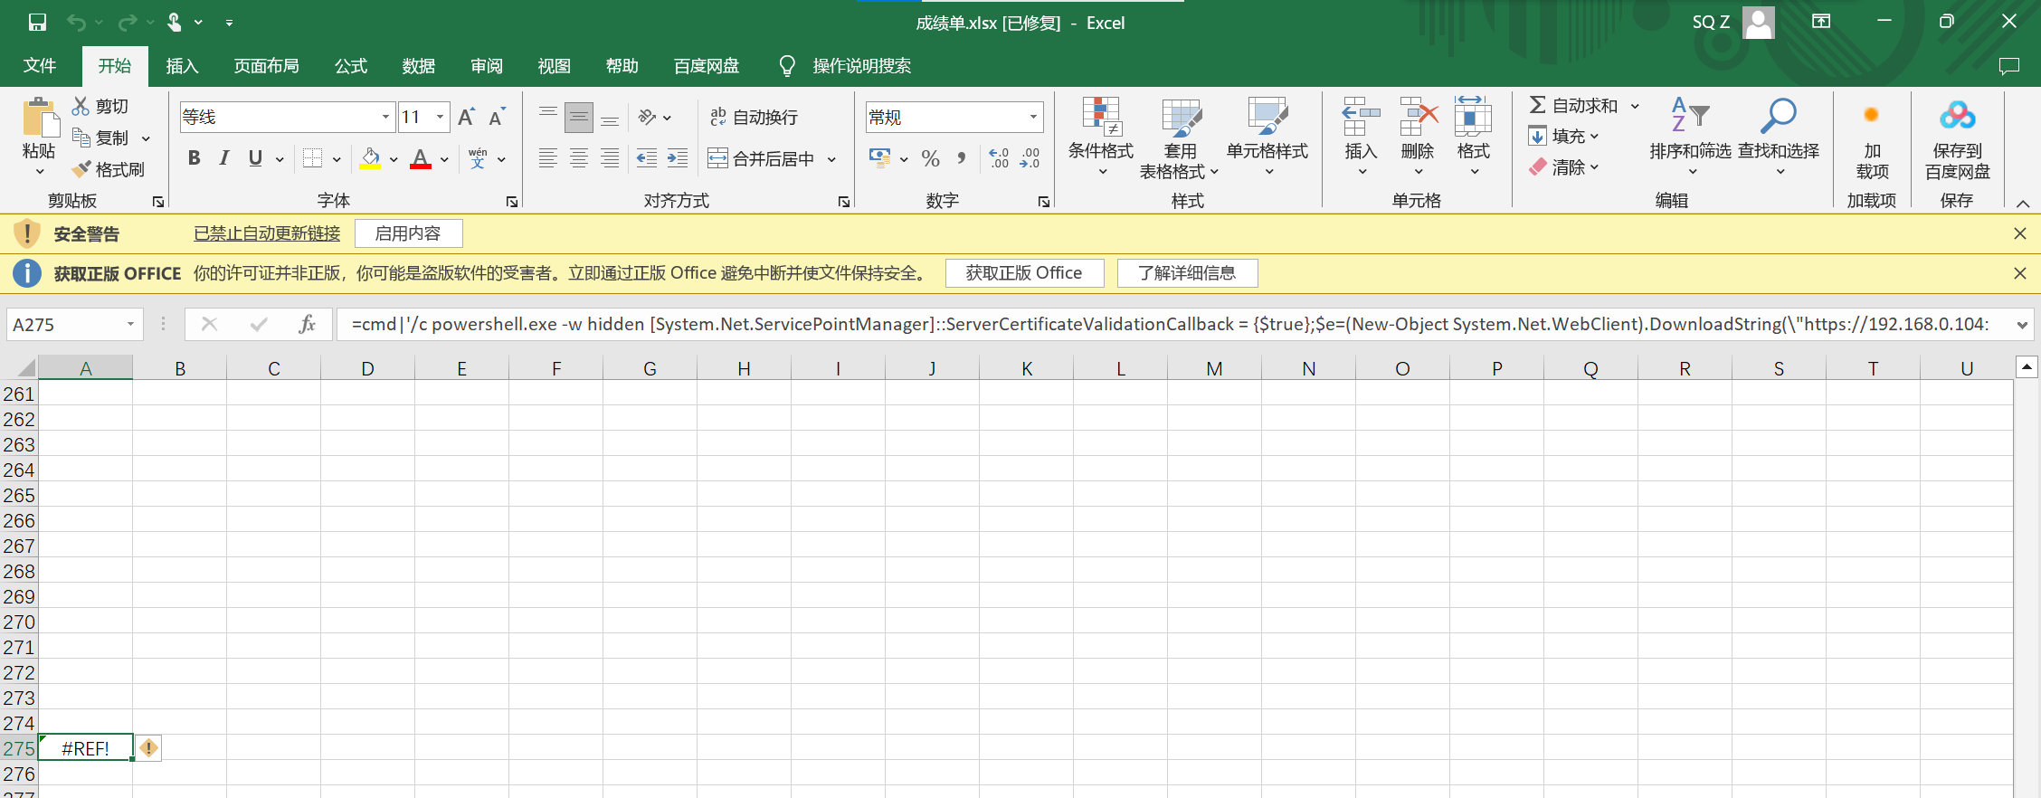The height and width of the screenshot is (798, 2041).
Task: Decrease decimal places icon
Action: [x=1030, y=158]
